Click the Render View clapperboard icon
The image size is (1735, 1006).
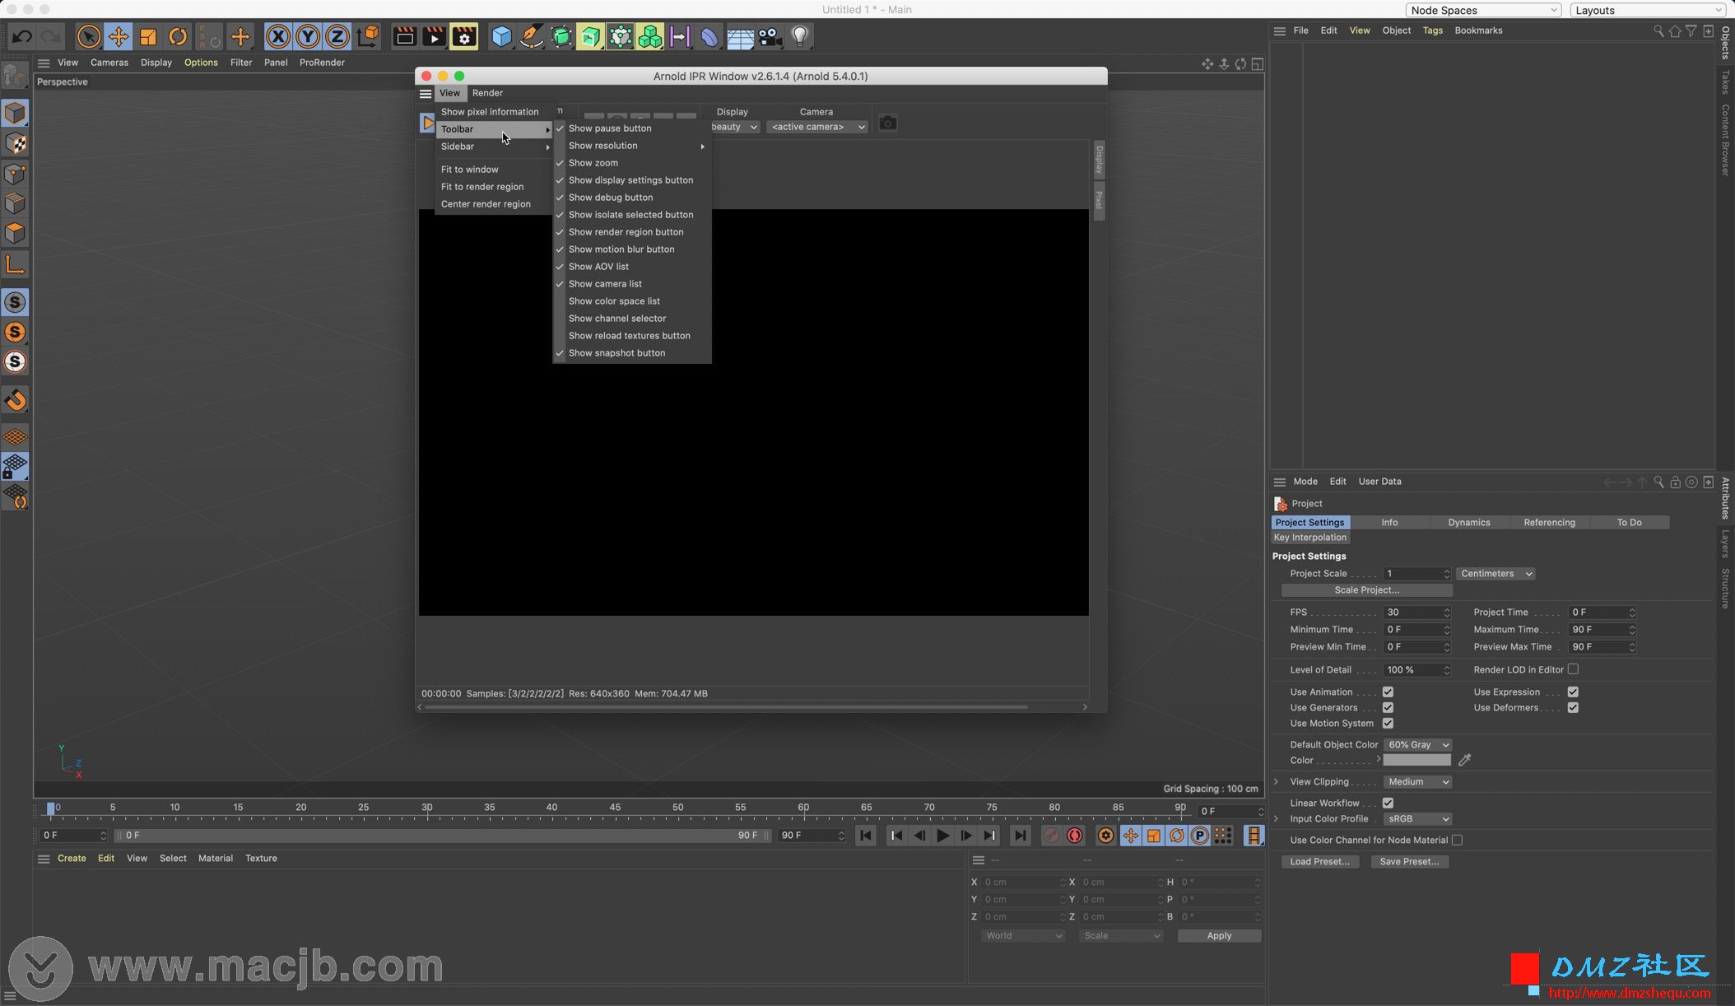pyautogui.click(x=404, y=36)
